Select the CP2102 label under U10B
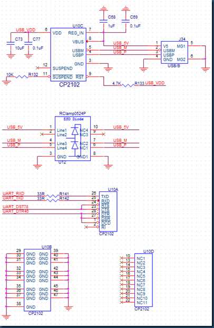The width and height of the screenshot is (214, 328). point(35,313)
